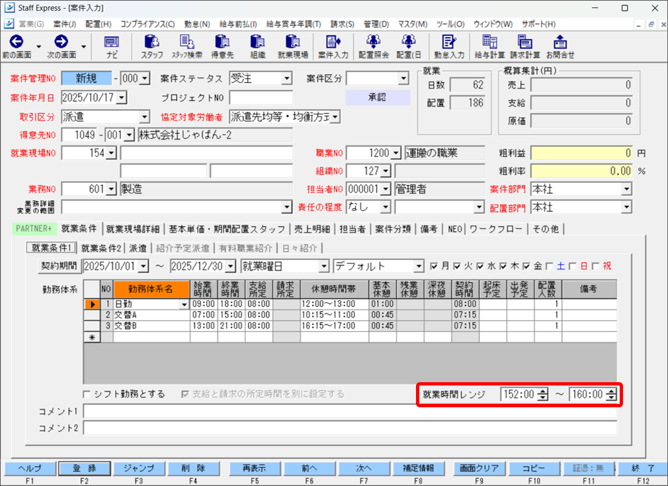Open the 得意先 client master icon
668x486 pixels.
(221, 46)
